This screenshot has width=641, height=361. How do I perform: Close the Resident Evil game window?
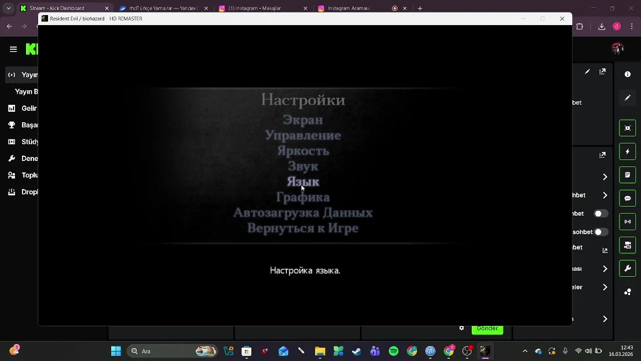pos(562,19)
